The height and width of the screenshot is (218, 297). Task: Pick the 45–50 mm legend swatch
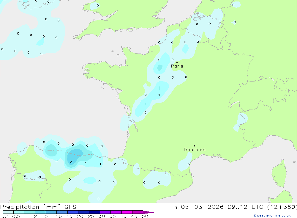pos(138,212)
